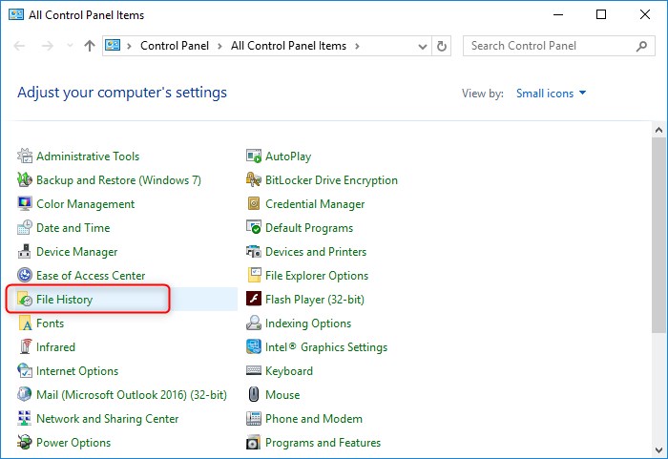This screenshot has height=459, width=668.
Task: Click the Search Control Panel field
Action: coord(549,46)
